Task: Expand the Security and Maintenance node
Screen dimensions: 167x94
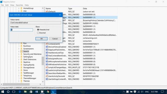Action: 19,54
